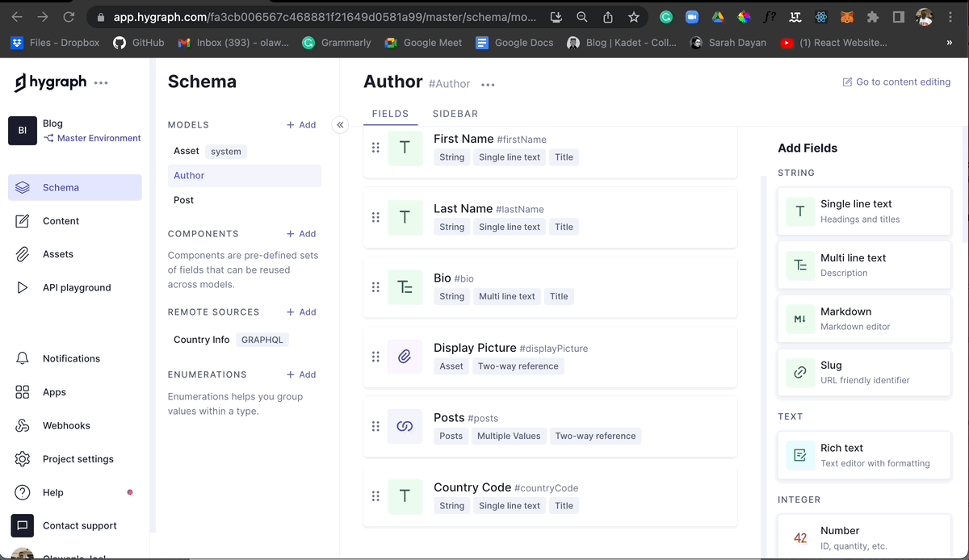Launch the API playground

click(x=76, y=287)
